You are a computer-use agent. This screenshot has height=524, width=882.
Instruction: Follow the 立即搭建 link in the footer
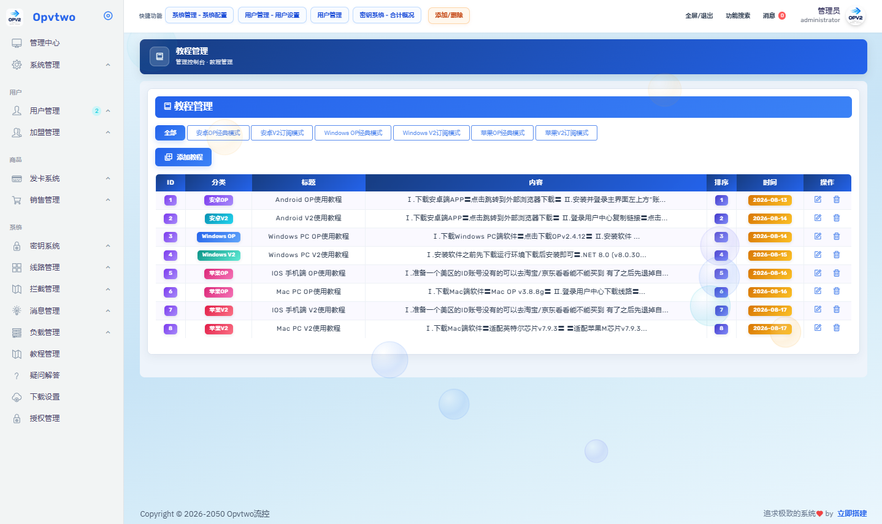click(x=852, y=514)
